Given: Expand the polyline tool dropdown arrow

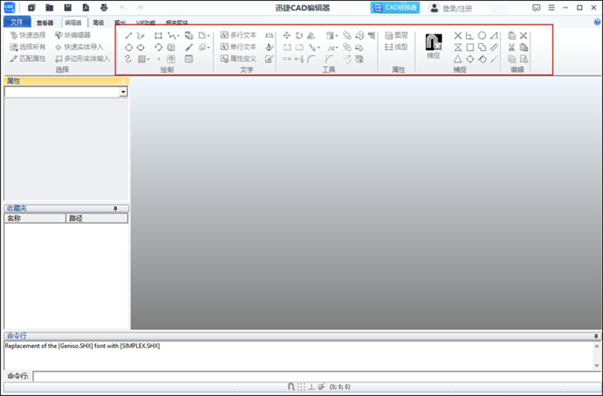Looking at the screenshot, I should coord(179,36).
